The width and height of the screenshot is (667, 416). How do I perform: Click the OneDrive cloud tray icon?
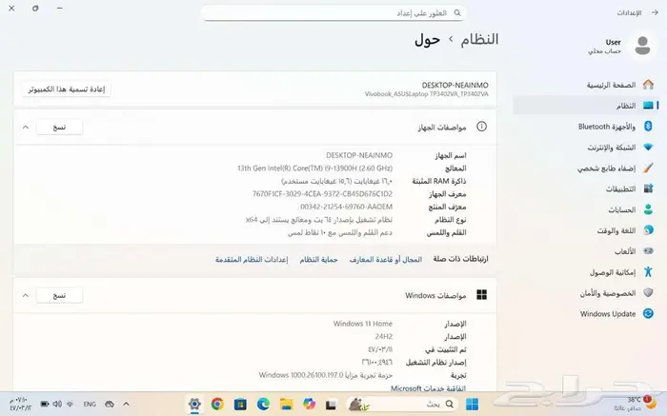(x=110, y=405)
